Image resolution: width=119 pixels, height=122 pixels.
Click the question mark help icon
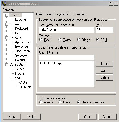(x=111, y=4)
